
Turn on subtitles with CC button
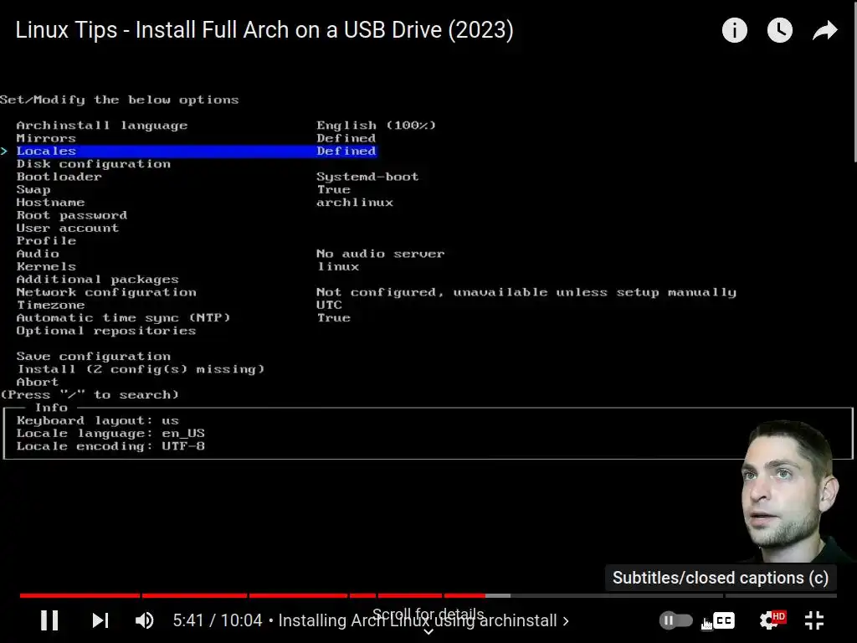(724, 620)
